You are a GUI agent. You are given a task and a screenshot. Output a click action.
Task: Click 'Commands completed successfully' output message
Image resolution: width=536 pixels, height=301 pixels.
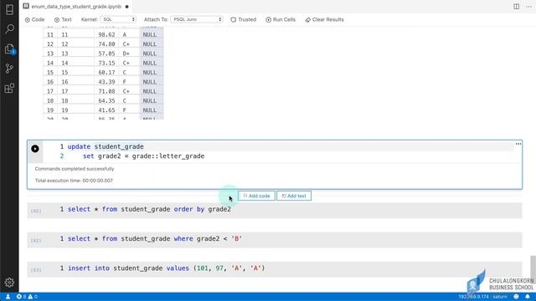coord(75,169)
